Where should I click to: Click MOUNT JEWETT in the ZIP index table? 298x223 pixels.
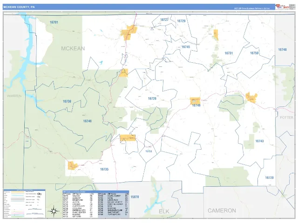point(115,202)
